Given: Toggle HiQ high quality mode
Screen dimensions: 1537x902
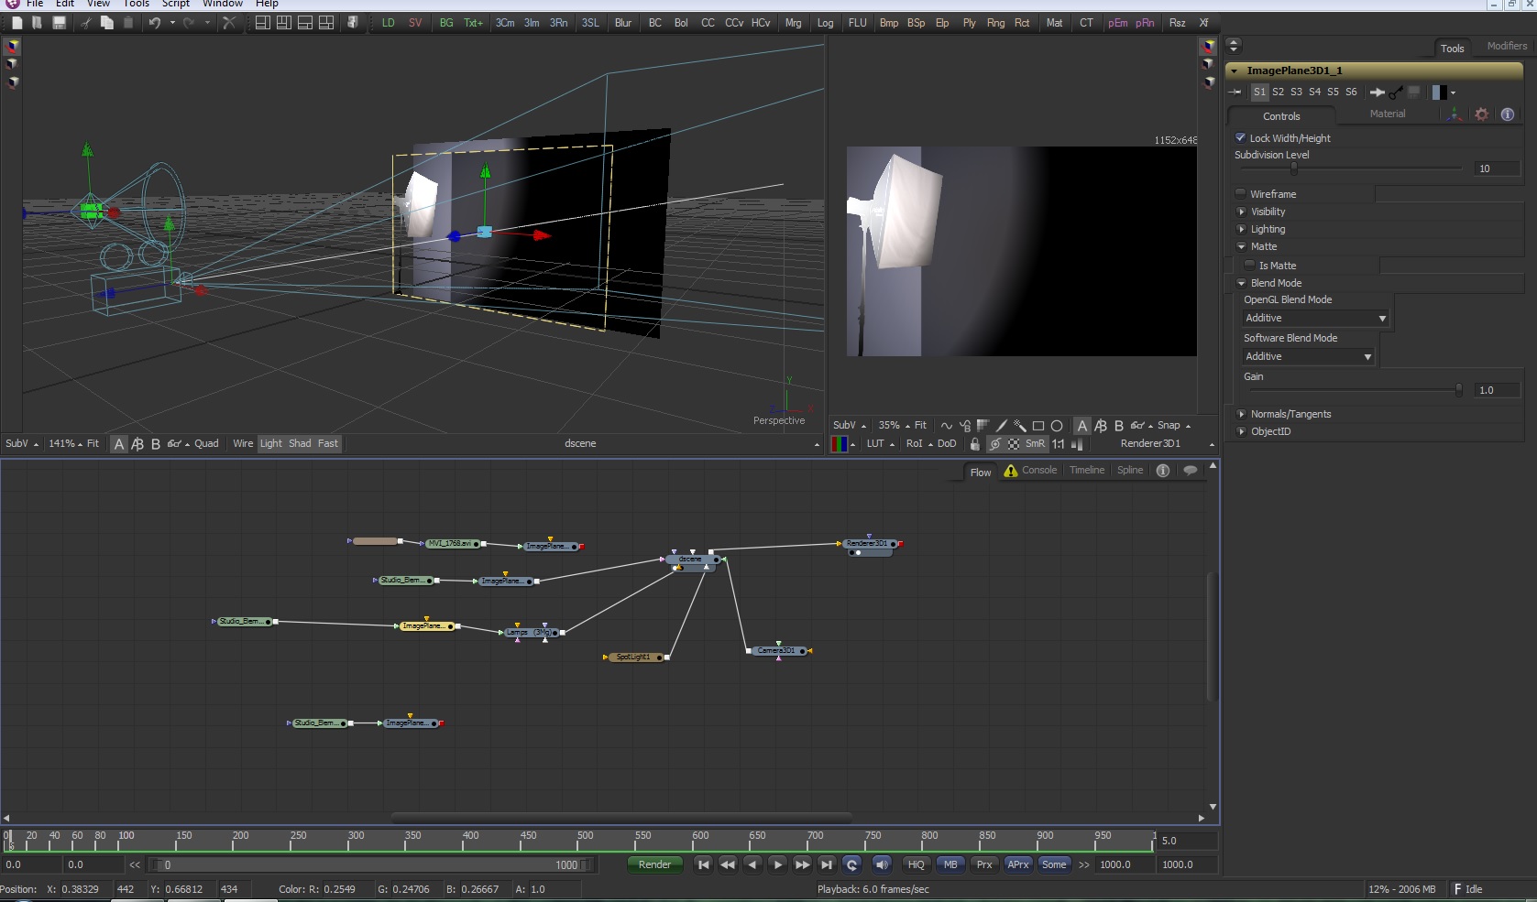Looking at the screenshot, I should pyautogui.click(x=916, y=864).
